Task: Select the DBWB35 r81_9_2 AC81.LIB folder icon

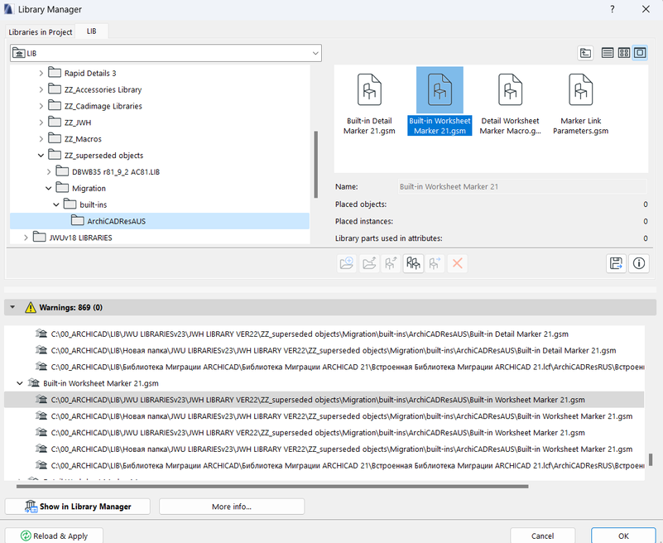Action: (x=62, y=171)
